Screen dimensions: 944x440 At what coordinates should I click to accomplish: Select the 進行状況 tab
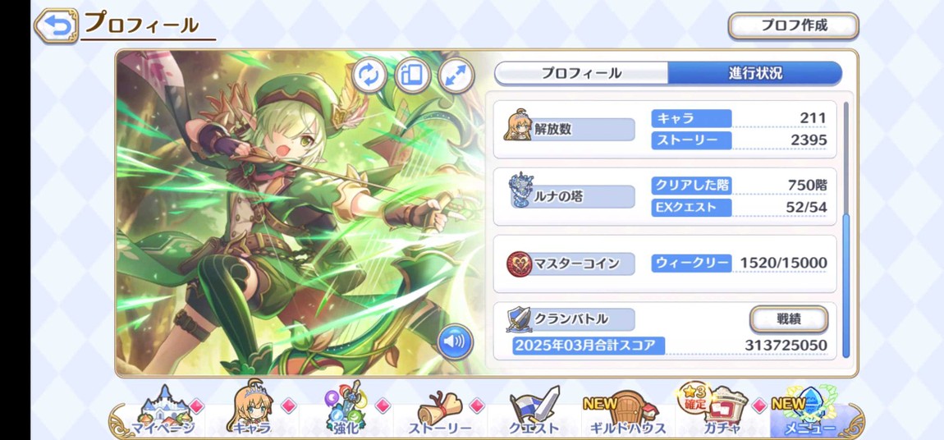tap(755, 73)
